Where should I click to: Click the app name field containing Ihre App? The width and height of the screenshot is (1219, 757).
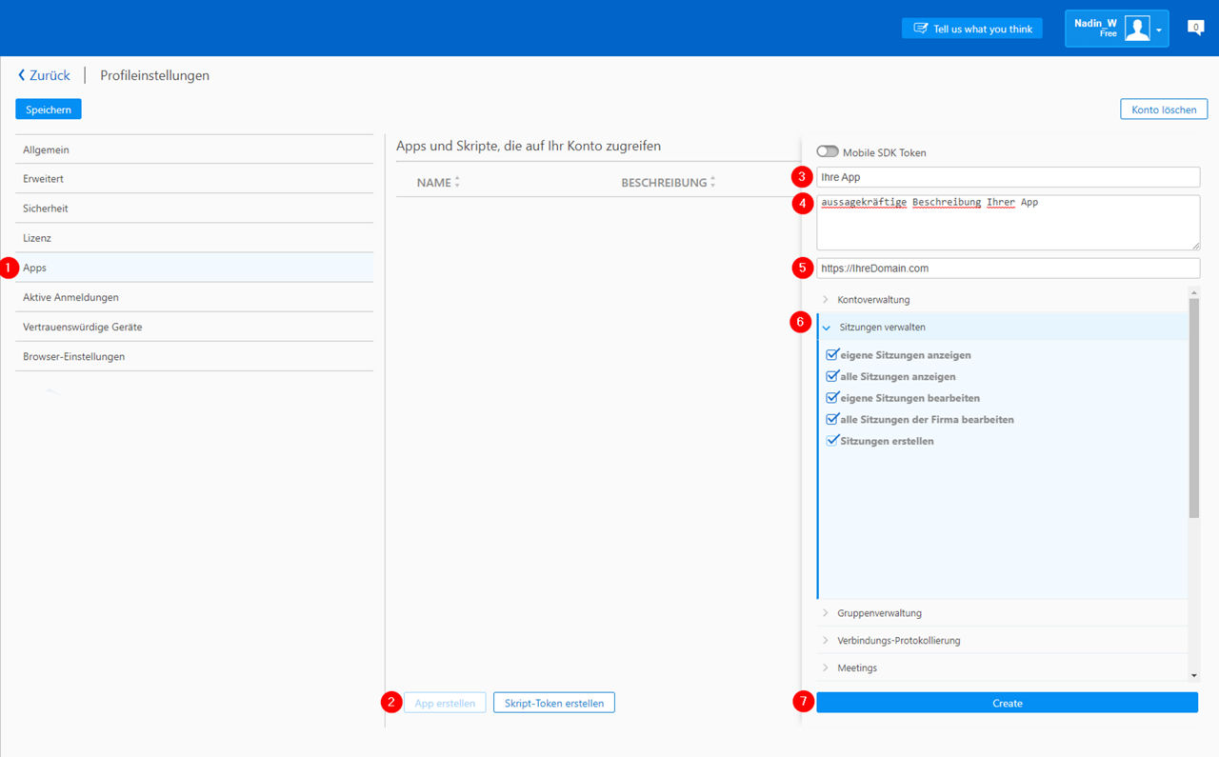[x=1008, y=177]
